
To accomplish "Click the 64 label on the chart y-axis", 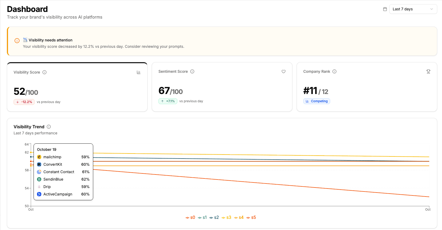I will click(27, 144).
